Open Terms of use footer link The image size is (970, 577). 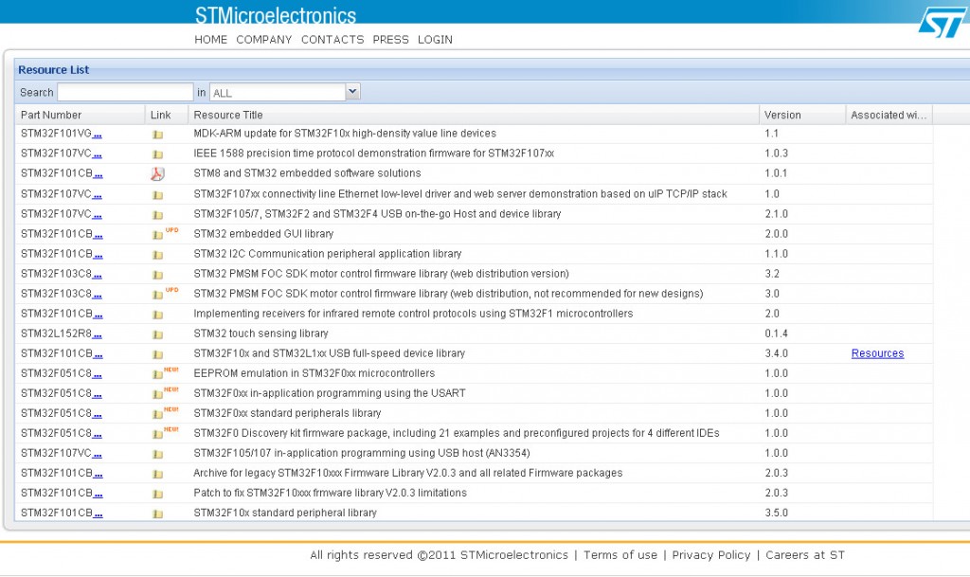coord(620,555)
